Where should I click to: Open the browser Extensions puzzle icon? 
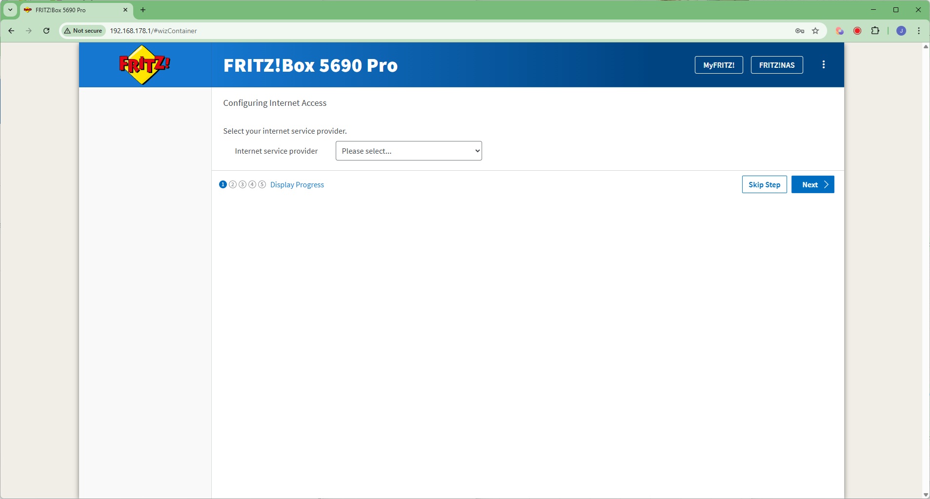point(876,31)
